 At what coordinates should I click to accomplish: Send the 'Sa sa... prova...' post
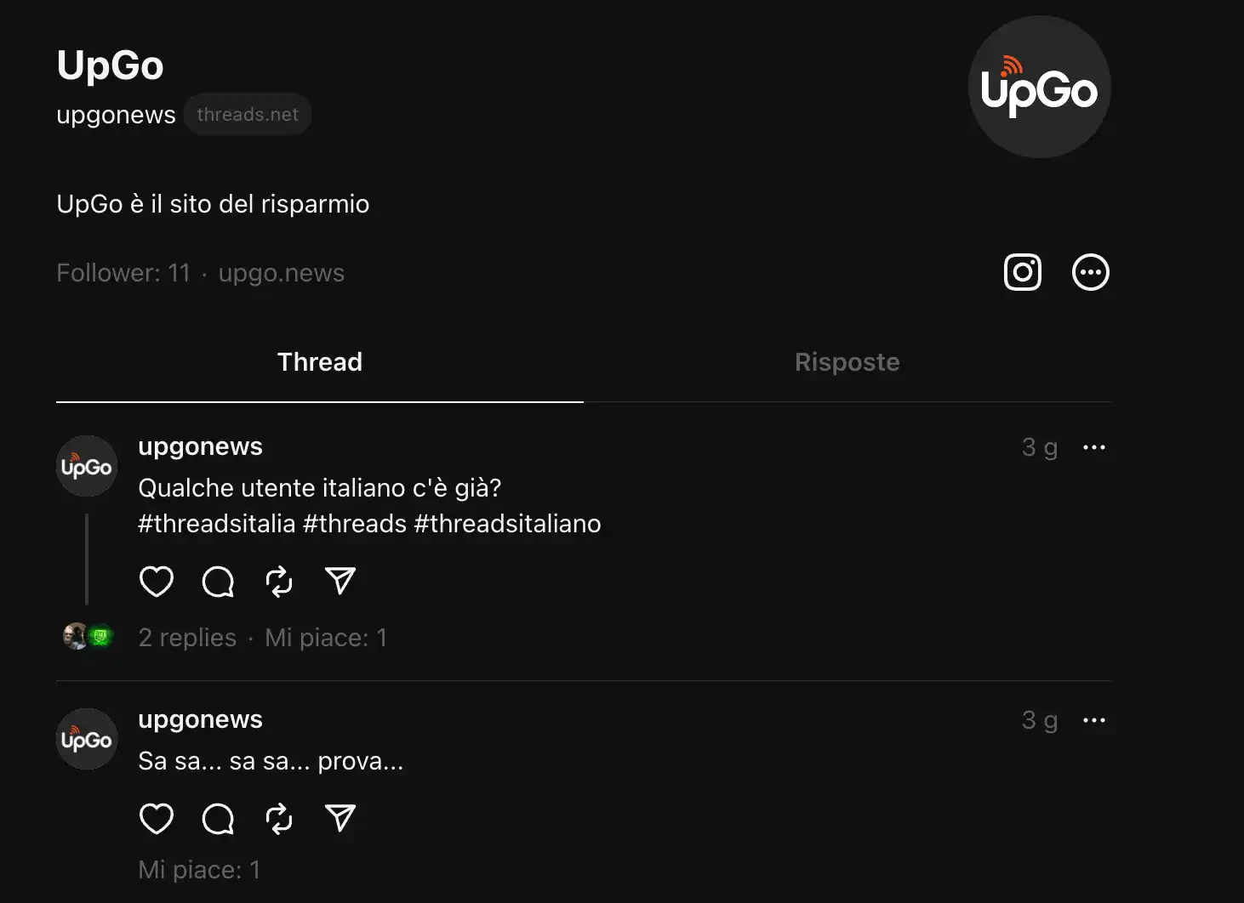tap(340, 819)
